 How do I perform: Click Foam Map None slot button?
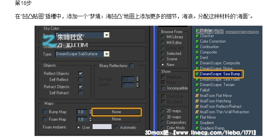pos(117,119)
